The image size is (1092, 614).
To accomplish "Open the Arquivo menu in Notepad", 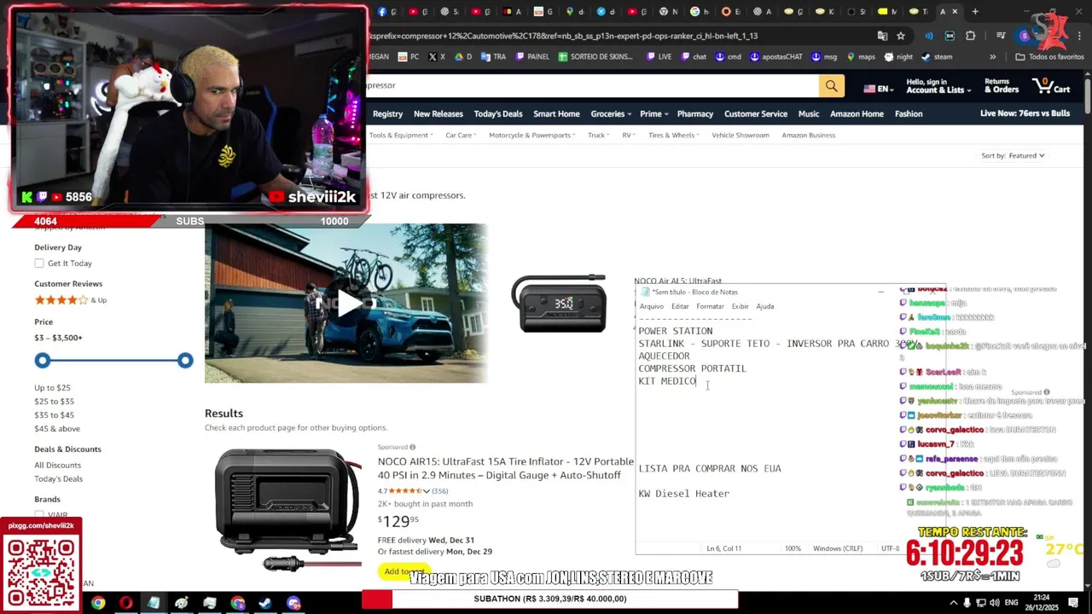I will pos(651,306).
